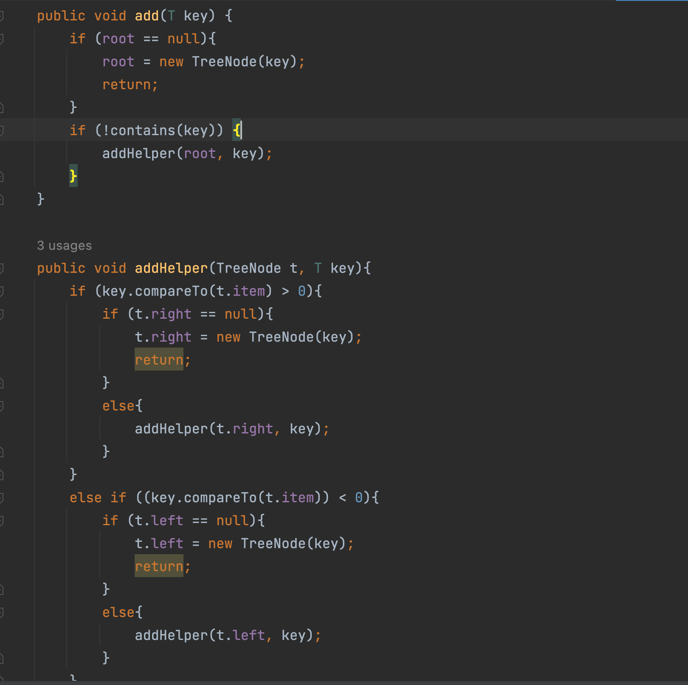The image size is (688, 685).
Task: Click TreeNode in 'root = new TreeNode(key)'
Action: pos(224,62)
